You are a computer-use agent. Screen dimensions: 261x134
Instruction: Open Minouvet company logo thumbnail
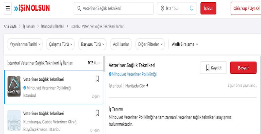click(x=14, y=86)
